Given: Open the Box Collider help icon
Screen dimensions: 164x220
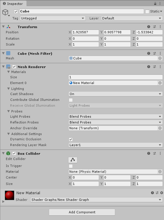Looking at the screenshot, I should coord(149,153).
